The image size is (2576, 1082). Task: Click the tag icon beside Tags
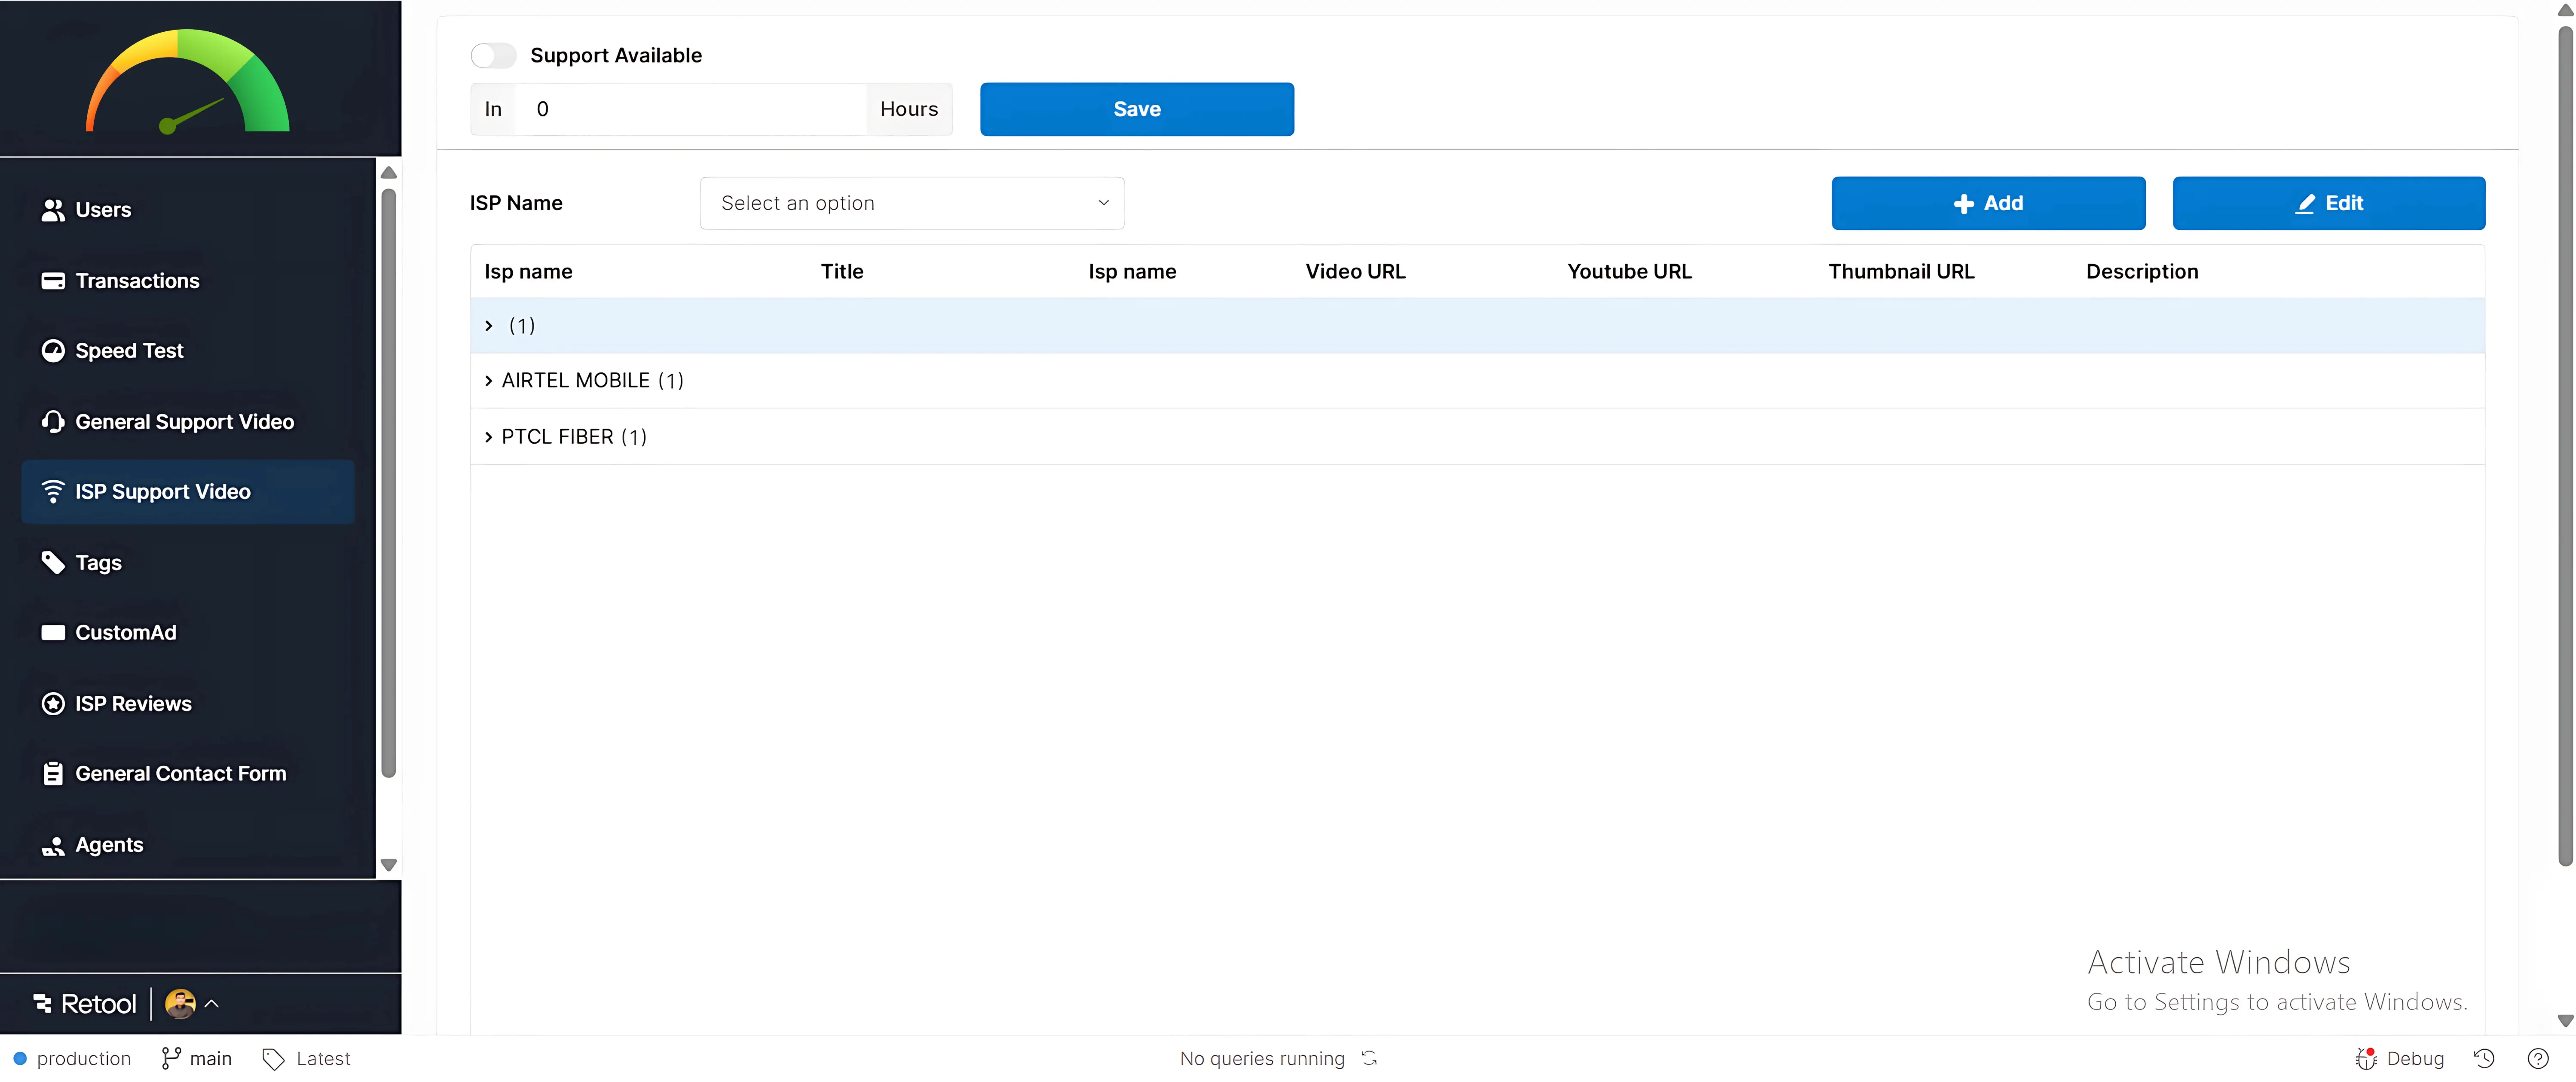tap(53, 563)
